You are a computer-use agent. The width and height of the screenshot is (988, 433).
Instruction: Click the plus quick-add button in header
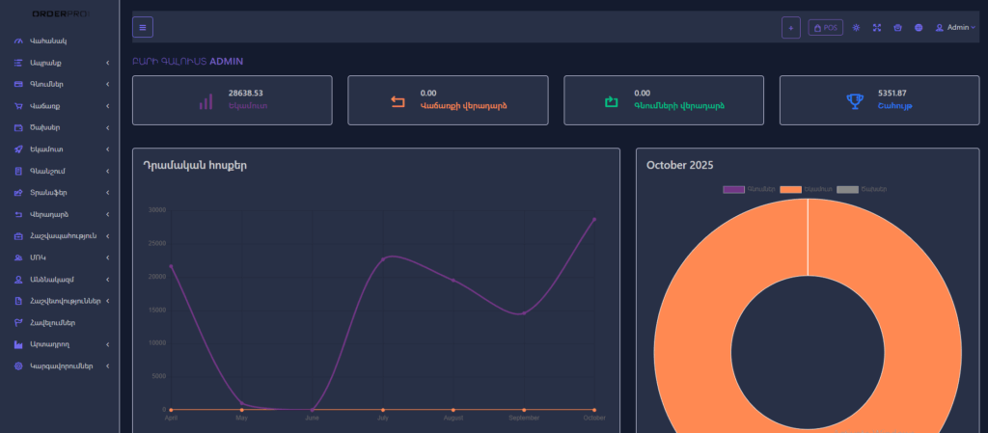tap(791, 28)
